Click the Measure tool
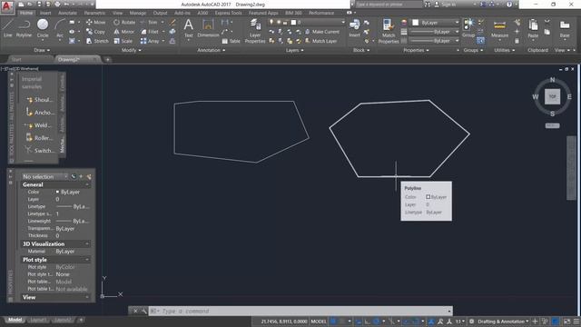 (499, 29)
